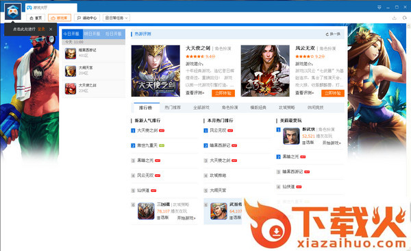Screen dimensions: 411x251
Task: Click 立即体验 button for 风云无双
Action: pos(333,93)
